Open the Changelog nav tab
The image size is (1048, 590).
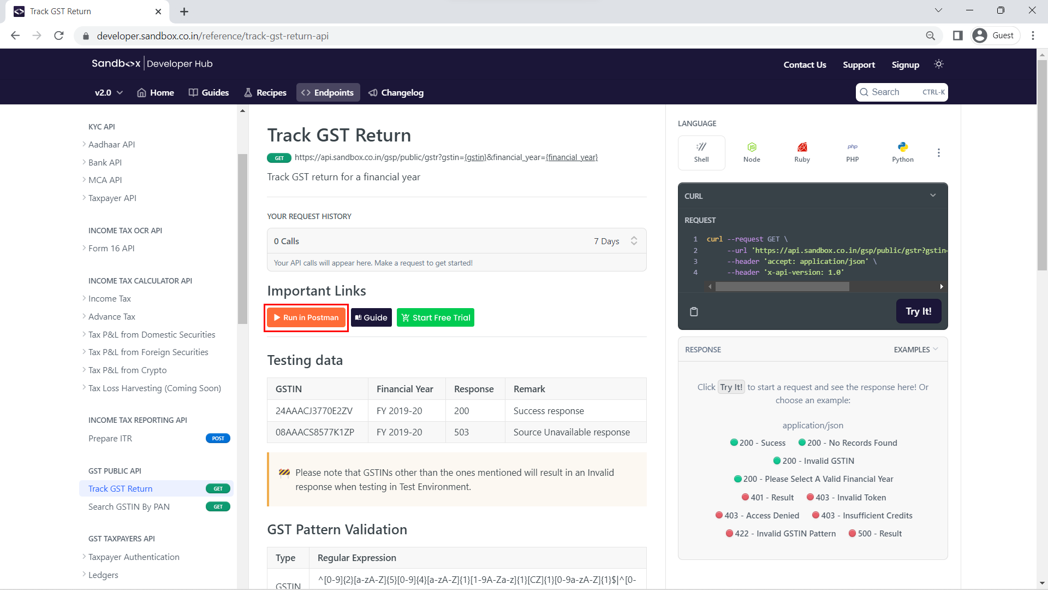[x=396, y=92]
